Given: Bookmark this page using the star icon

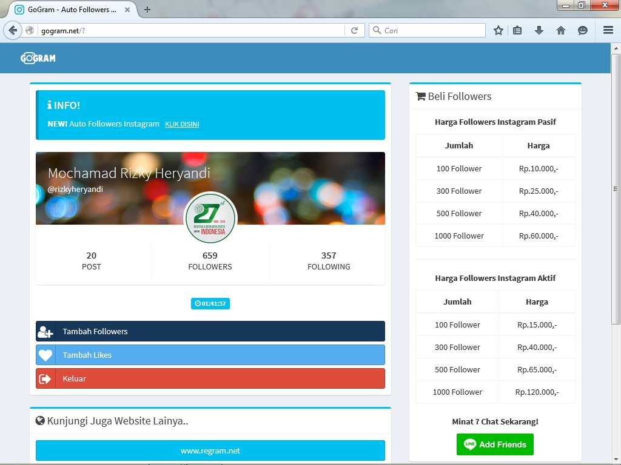Looking at the screenshot, I should click(x=498, y=30).
